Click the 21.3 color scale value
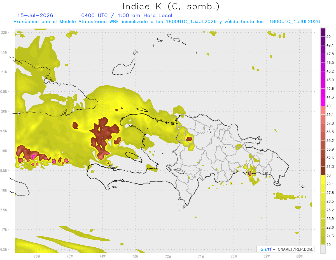The image size is (336, 260). [x=330, y=236]
